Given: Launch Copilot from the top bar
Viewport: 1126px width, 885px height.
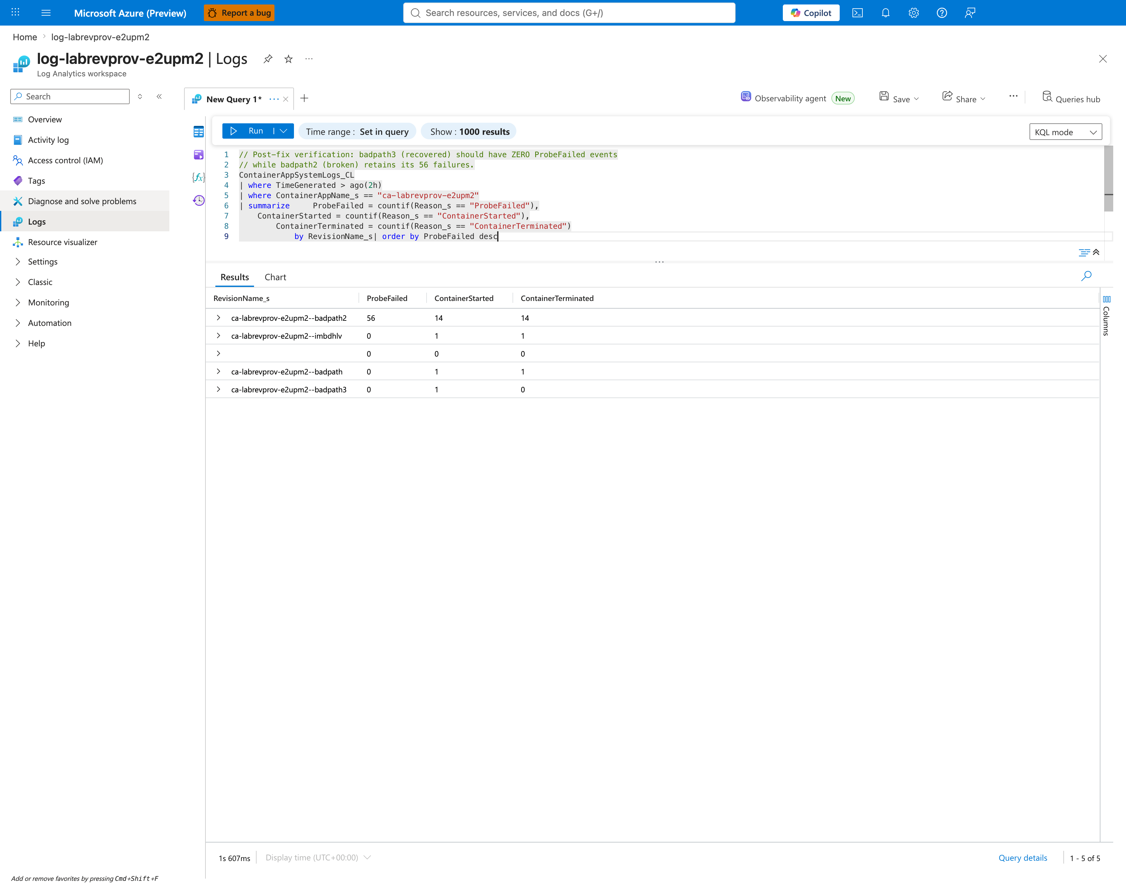Looking at the screenshot, I should coord(811,13).
